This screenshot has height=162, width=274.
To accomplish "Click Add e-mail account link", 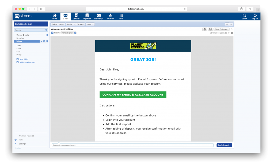I will tap(28, 62).
